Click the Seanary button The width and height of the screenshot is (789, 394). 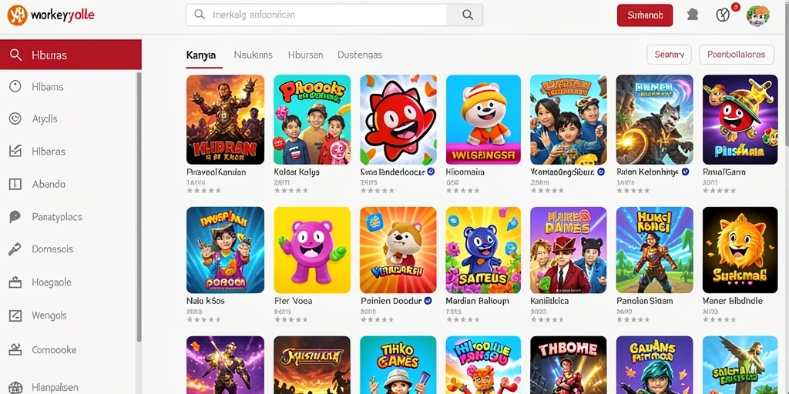click(x=669, y=55)
